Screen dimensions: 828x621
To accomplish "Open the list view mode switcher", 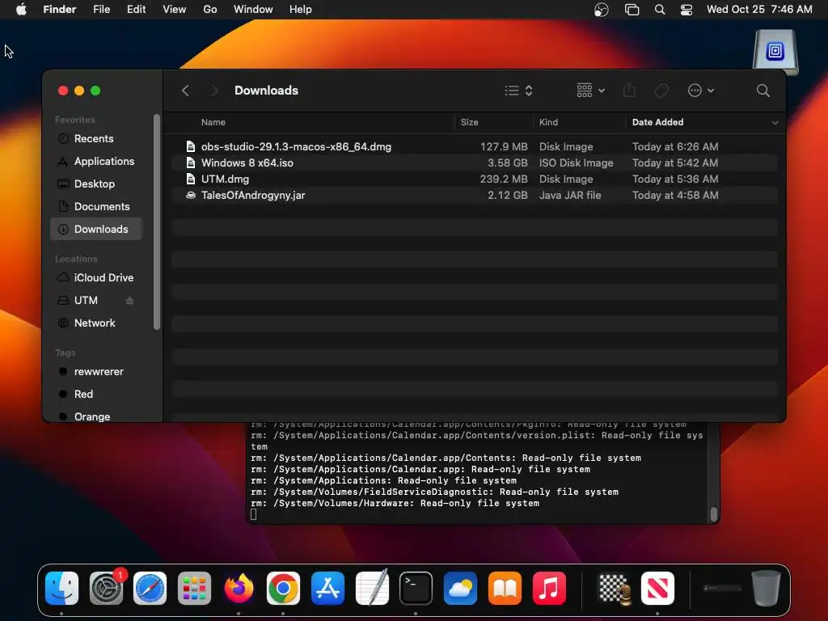I will 518,91.
